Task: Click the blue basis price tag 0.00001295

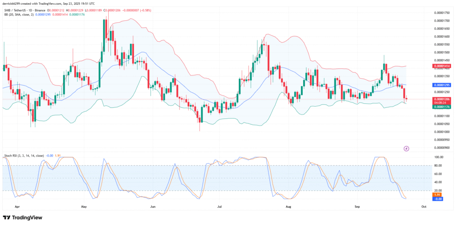Action: (443, 84)
